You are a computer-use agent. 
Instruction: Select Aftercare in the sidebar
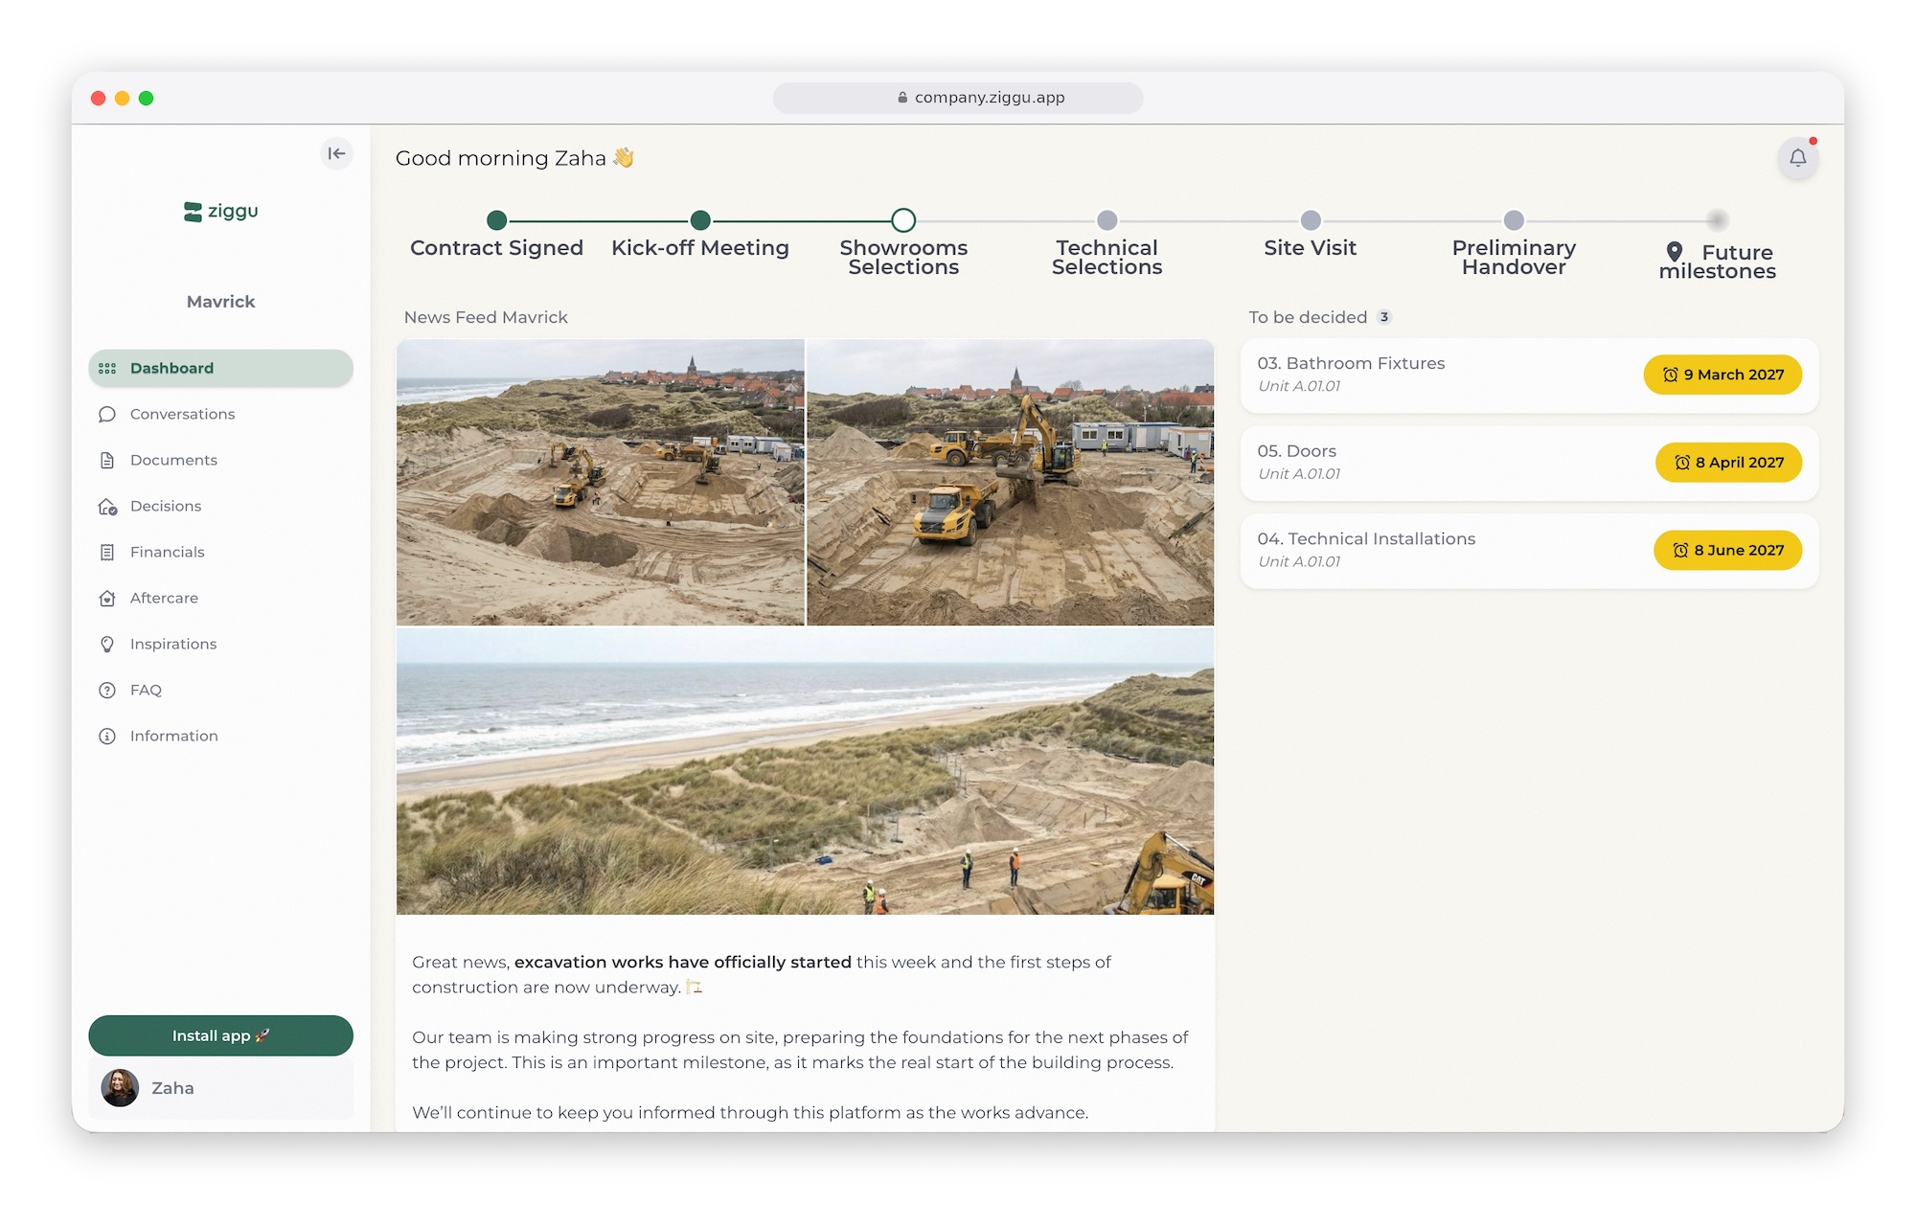pos(221,599)
